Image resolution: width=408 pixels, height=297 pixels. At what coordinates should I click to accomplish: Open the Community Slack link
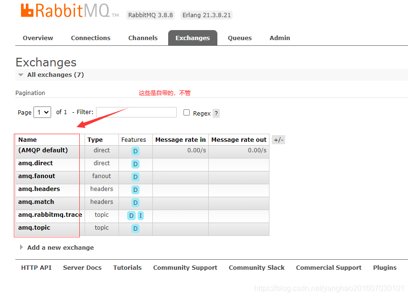[x=257, y=268]
